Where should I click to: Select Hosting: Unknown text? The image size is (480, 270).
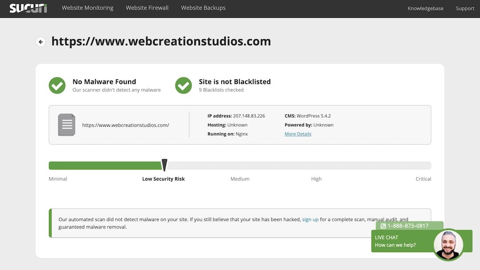tap(228, 125)
